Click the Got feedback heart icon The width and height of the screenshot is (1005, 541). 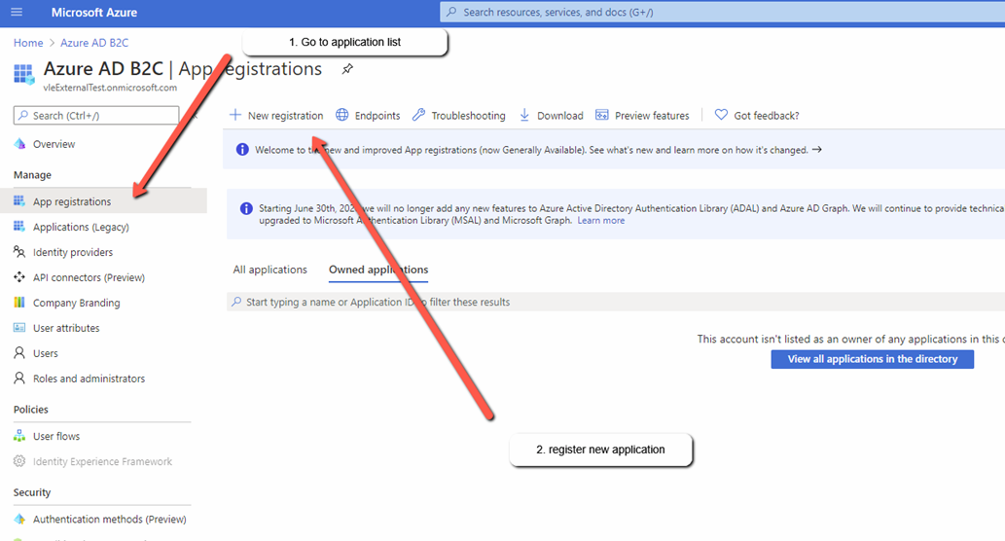(721, 115)
